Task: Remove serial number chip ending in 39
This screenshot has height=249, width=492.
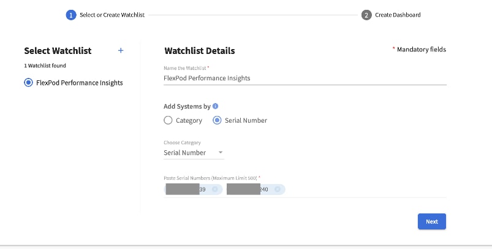Action: coord(215,190)
